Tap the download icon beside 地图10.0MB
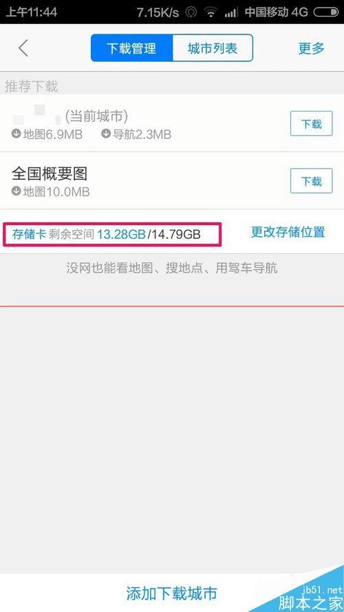 pos(16,191)
